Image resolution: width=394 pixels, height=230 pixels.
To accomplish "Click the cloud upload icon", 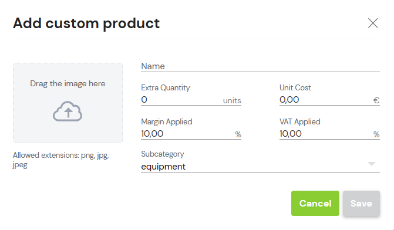I will [68, 111].
